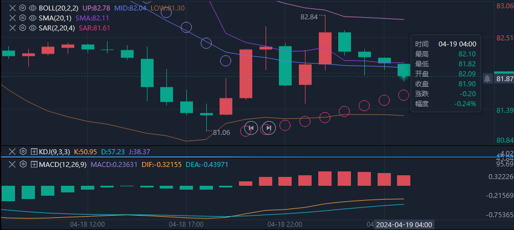
Task: Click the UP:82.78 Bollinger value
Action: (x=96, y=8)
